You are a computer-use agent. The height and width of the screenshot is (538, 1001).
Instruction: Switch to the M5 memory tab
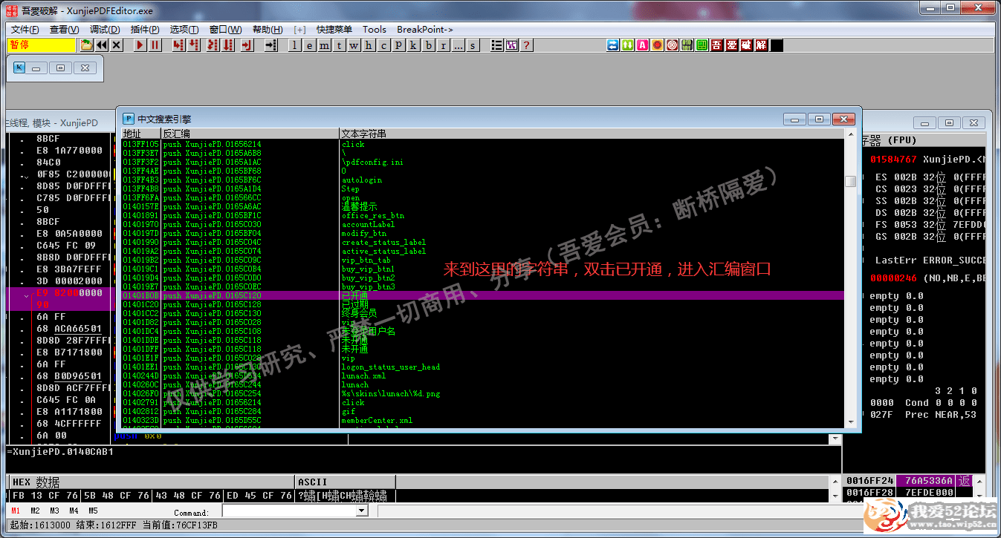93,511
